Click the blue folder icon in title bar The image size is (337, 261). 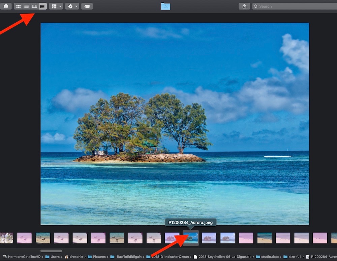pyautogui.click(x=165, y=6)
